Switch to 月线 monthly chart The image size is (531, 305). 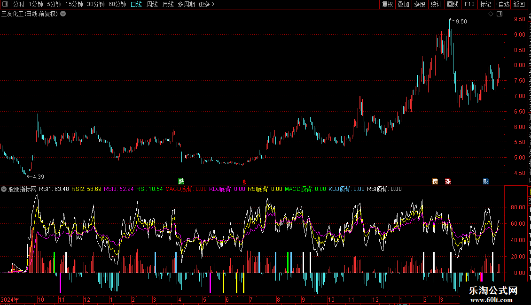point(168,4)
